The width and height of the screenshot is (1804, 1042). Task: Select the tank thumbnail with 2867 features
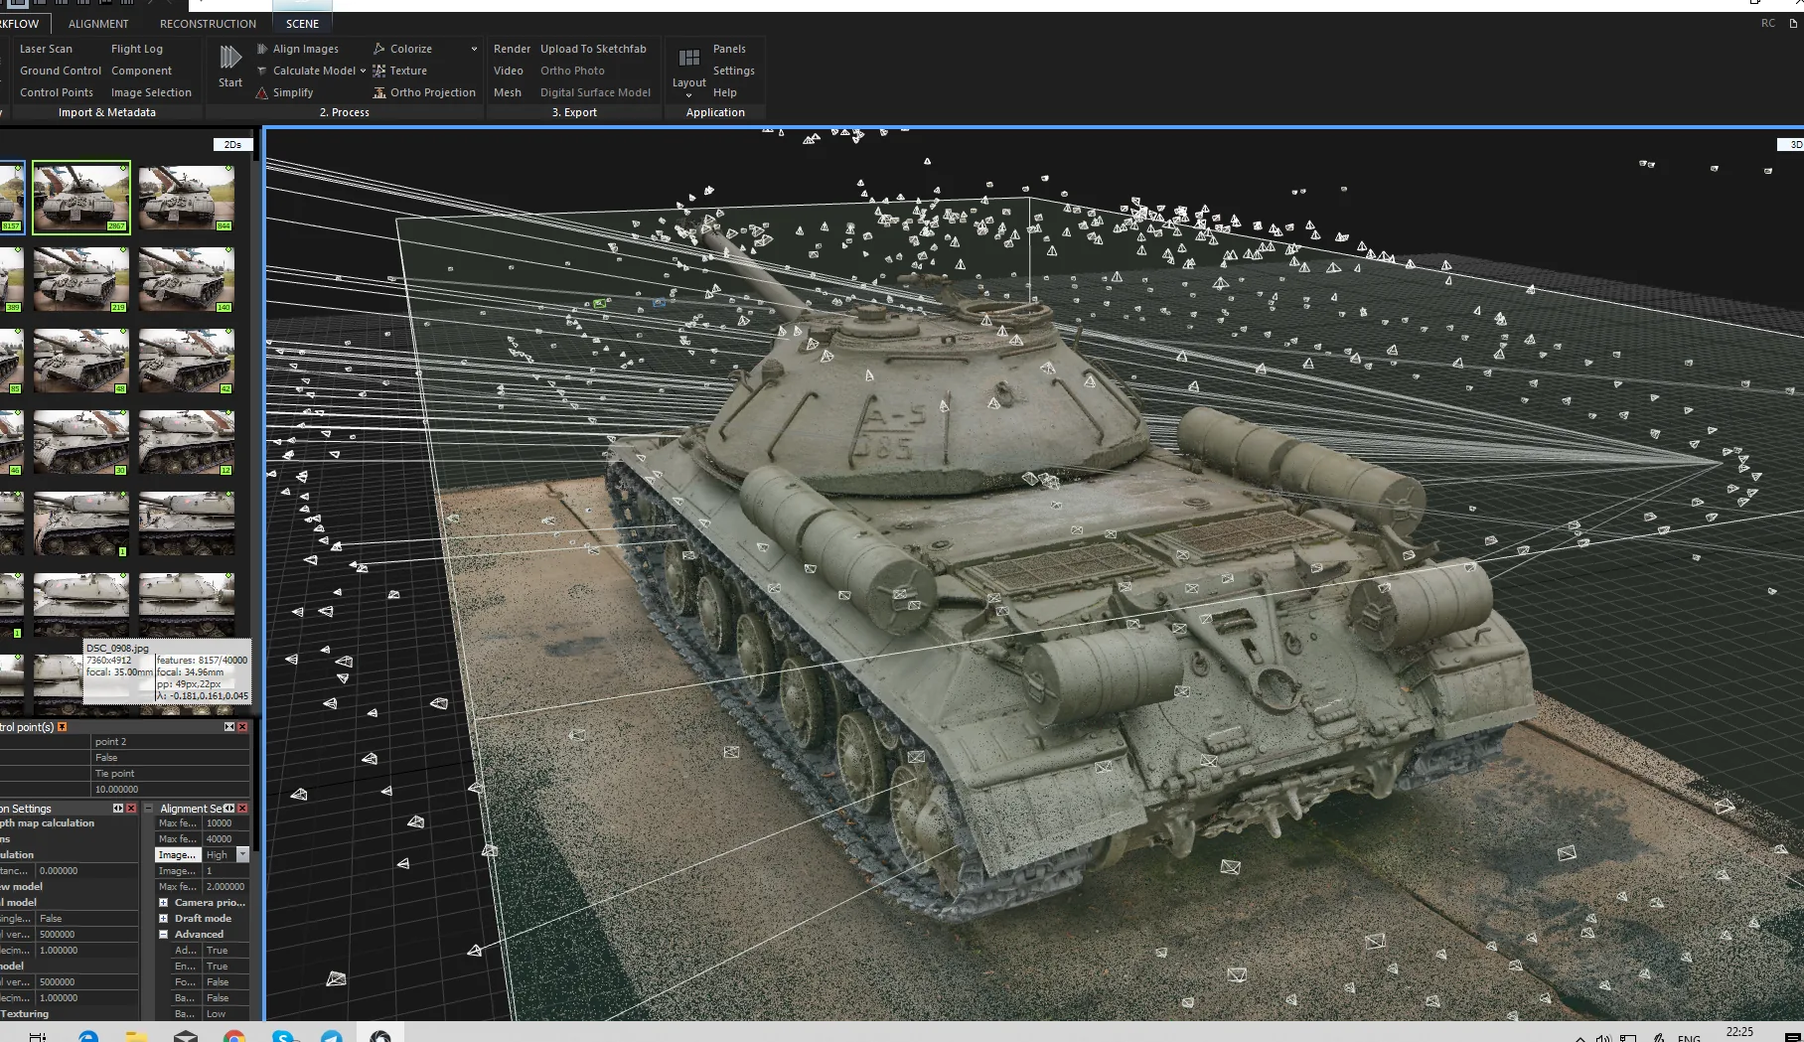[x=81, y=198]
